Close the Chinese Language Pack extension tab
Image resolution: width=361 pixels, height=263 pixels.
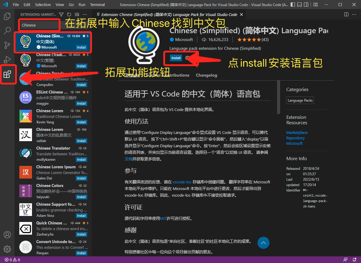241,14
